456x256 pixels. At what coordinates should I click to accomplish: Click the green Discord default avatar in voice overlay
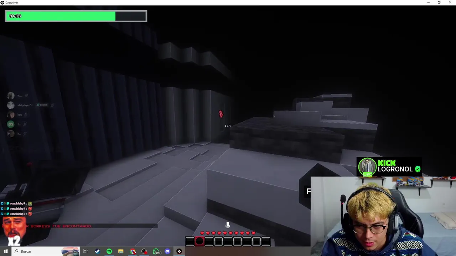tap(11, 124)
